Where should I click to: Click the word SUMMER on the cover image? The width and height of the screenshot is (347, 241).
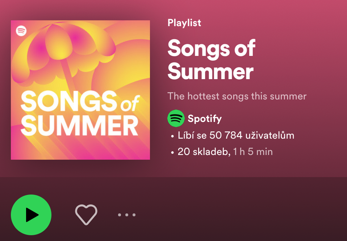pyautogui.click(x=79, y=126)
